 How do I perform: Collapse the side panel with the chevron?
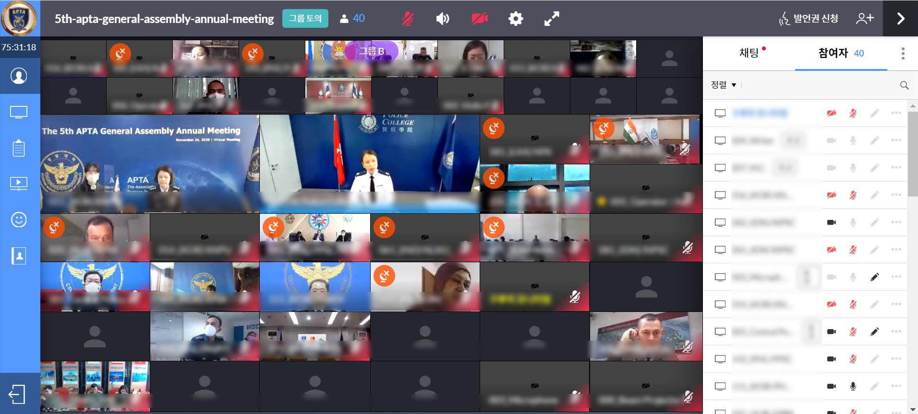[x=900, y=19]
